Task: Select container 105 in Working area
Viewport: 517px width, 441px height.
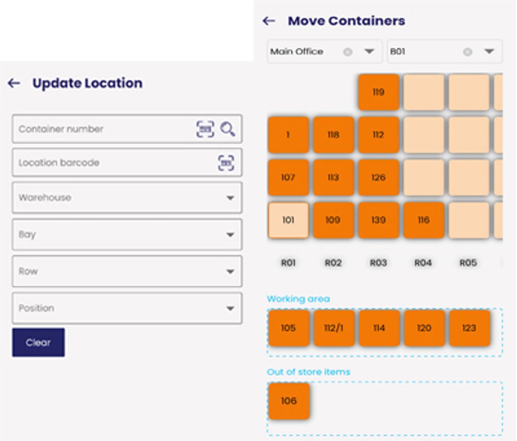Action: click(x=288, y=328)
